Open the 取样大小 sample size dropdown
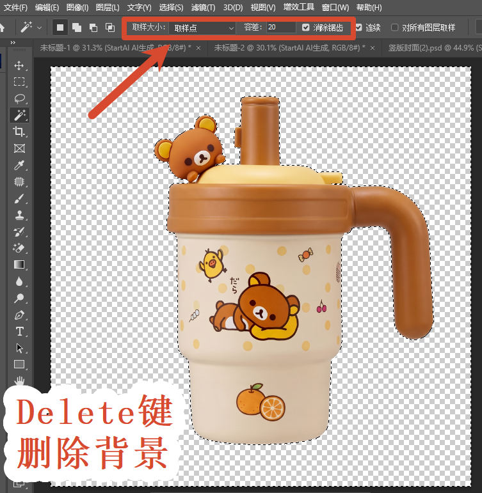 point(202,28)
